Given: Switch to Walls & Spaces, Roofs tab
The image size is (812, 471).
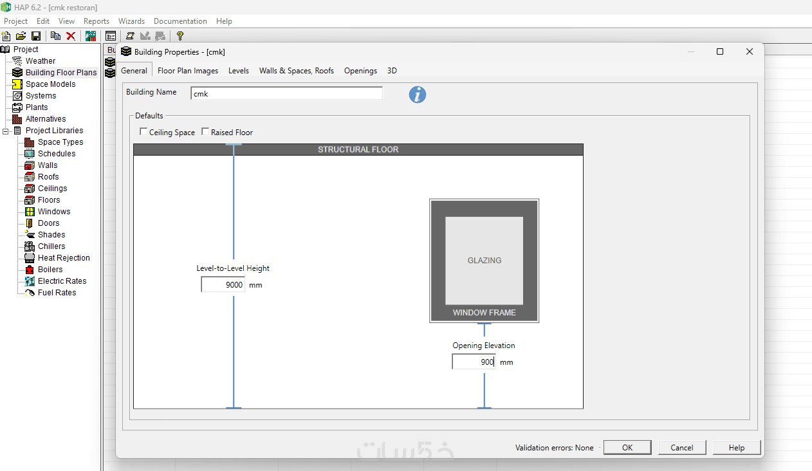Looking at the screenshot, I should pos(297,71).
